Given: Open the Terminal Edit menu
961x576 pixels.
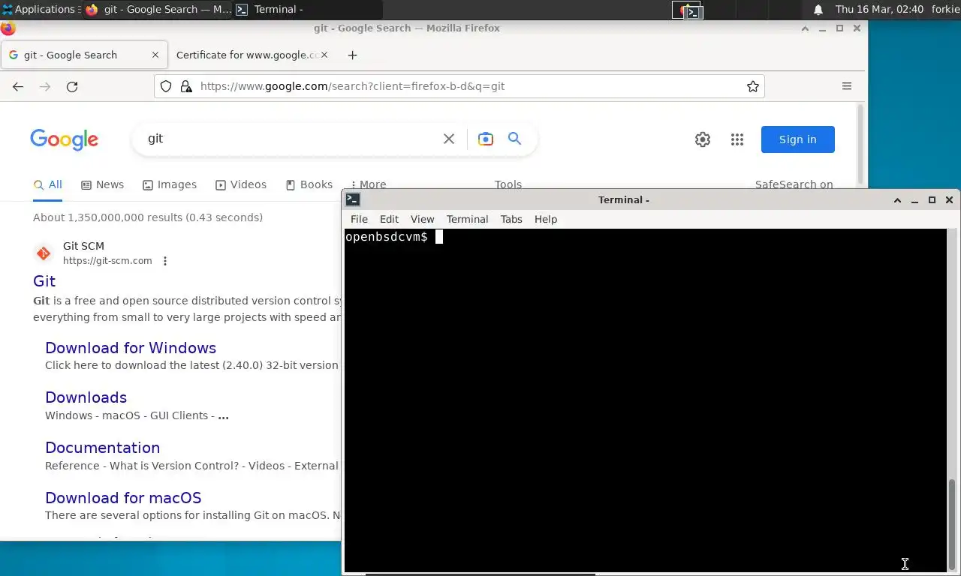Looking at the screenshot, I should pyautogui.click(x=389, y=219).
